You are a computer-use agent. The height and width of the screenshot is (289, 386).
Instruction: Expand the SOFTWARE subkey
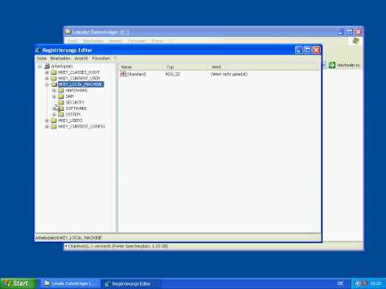point(54,108)
